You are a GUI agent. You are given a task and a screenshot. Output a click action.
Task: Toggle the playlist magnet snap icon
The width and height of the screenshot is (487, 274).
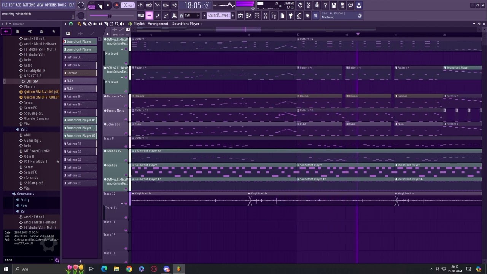[x=71, y=24]
